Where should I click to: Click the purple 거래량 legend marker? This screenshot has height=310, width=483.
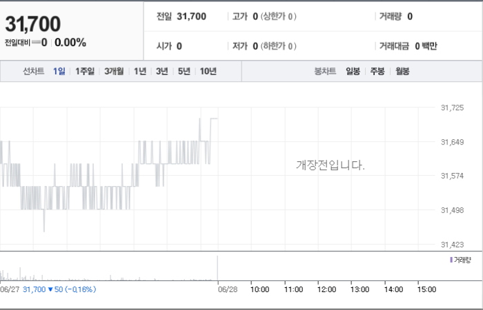(451, 260)
